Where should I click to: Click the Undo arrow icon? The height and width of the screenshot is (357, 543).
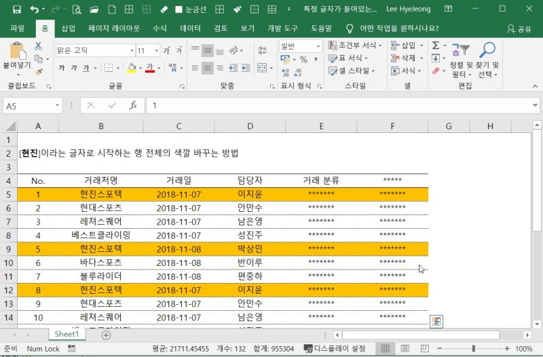tap(35, 10)
